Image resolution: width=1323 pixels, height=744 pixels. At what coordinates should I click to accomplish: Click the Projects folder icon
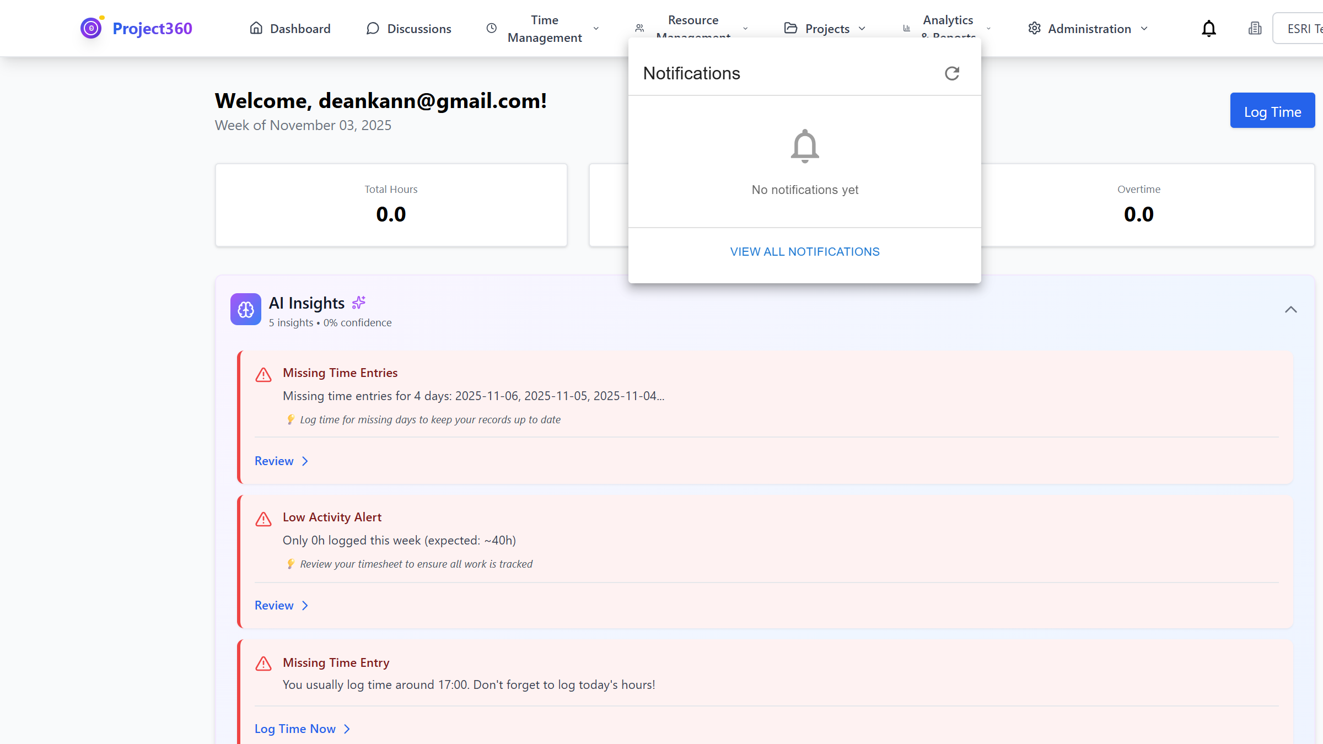coord(790,28)
